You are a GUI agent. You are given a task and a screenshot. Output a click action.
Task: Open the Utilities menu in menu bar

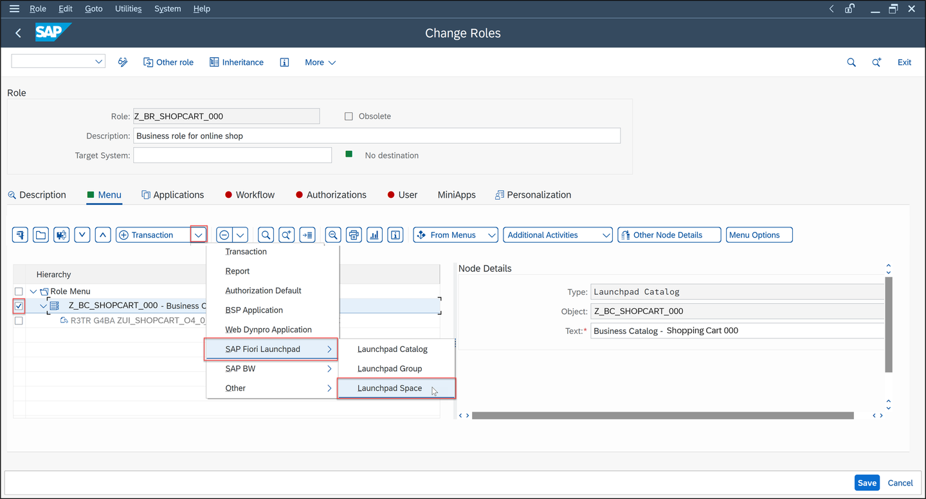(128, 9)
